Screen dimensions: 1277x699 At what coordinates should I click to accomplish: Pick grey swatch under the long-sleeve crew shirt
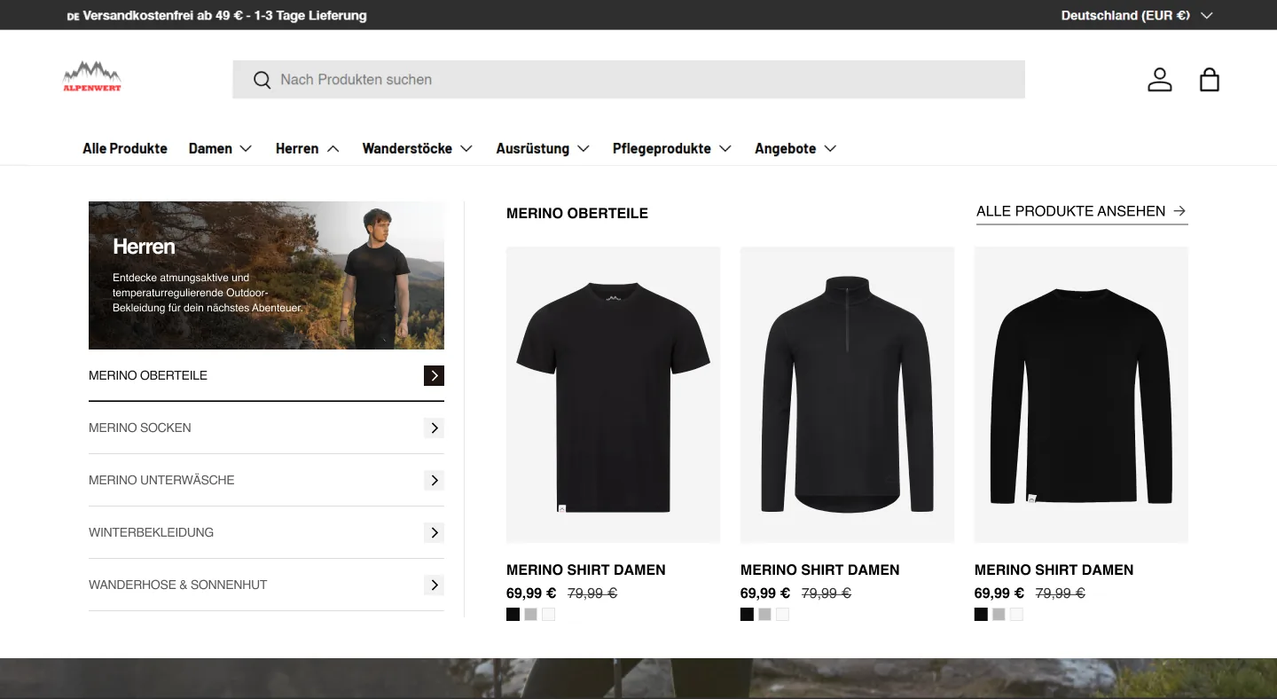[999, 614]
